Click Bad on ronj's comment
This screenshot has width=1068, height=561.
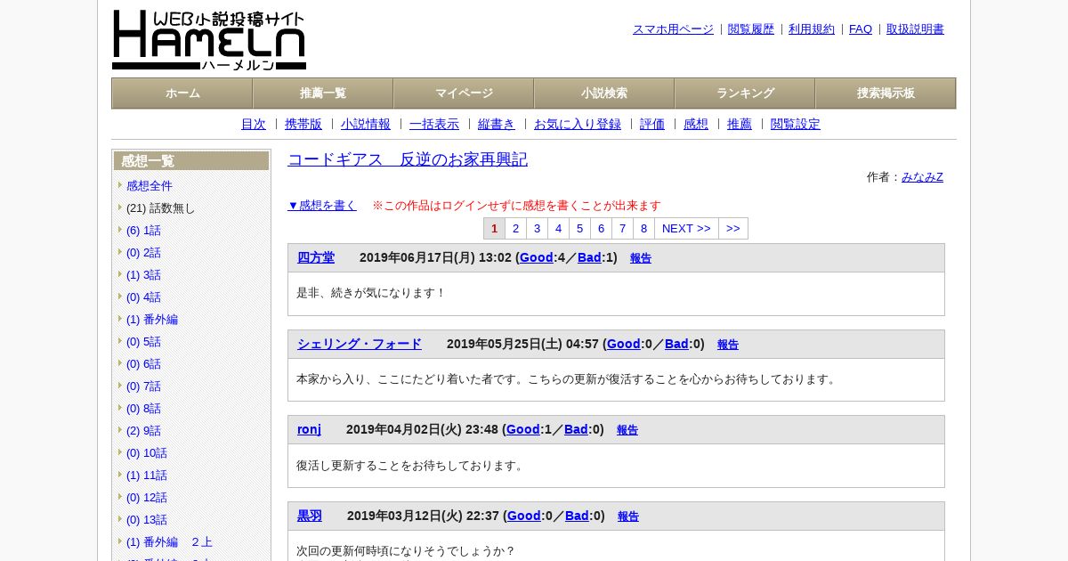(x=576, y=429)
